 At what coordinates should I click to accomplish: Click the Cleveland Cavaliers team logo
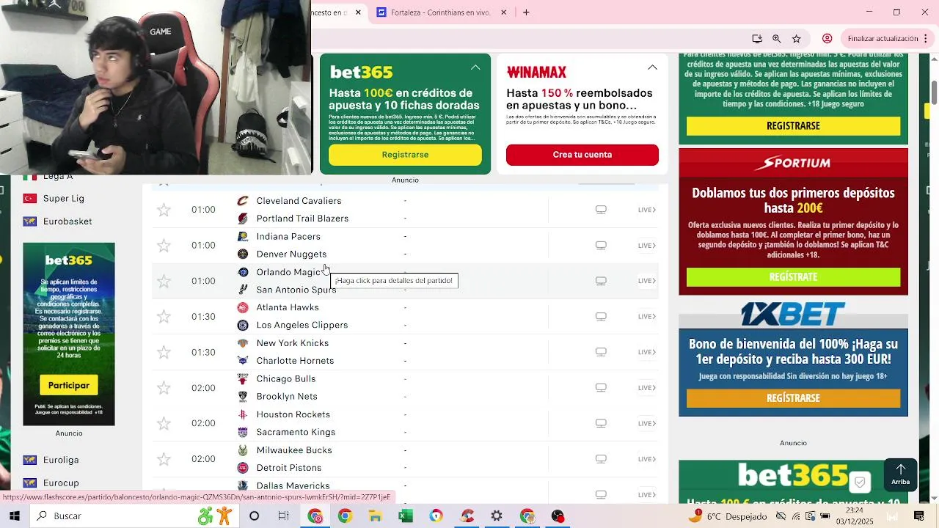pos(243,201)
